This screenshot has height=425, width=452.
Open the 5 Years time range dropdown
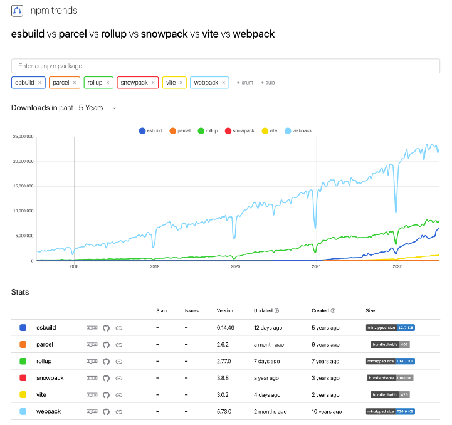pyautogui.click(x=97, y=108)
